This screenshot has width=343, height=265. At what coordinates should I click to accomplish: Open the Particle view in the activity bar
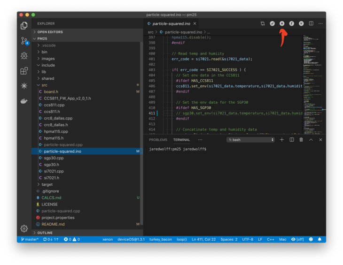click(24, 86)
